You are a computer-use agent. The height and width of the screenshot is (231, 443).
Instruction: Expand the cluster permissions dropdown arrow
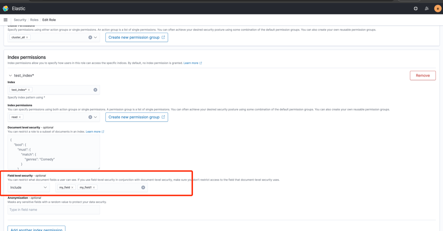point(96,37)
